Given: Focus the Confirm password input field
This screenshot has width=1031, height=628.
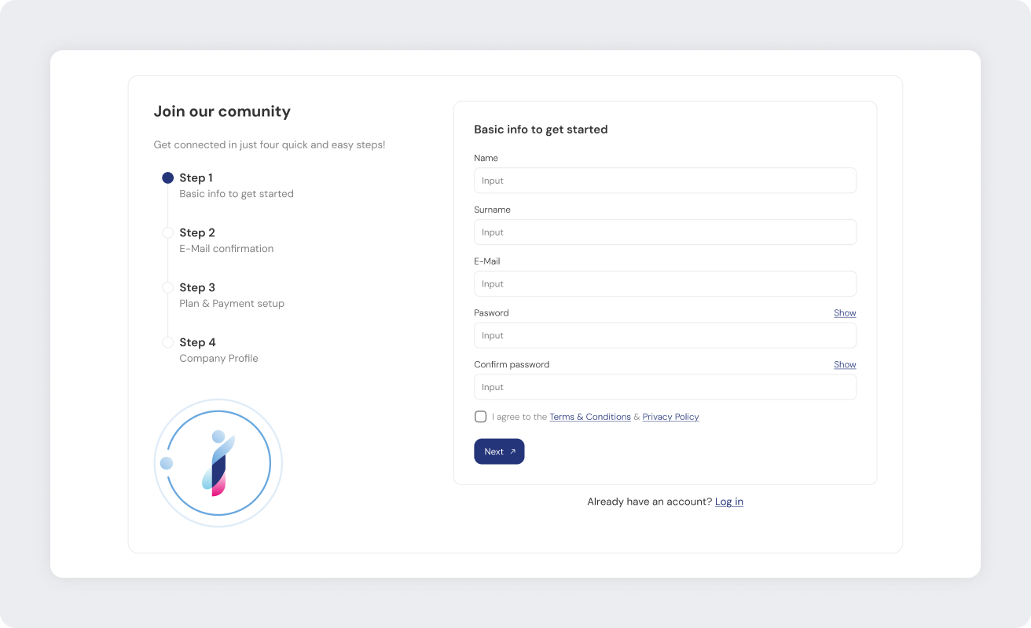Looking at the screenshot, I should [665, 388].
